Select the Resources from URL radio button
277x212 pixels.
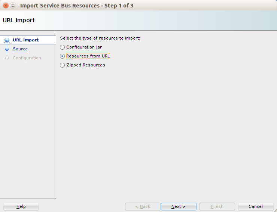pos(62,56)
